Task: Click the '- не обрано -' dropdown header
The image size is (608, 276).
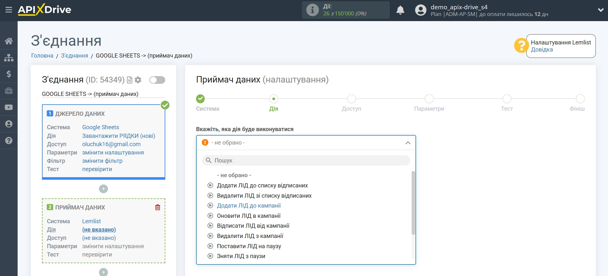Action: (x=306, y=143)
